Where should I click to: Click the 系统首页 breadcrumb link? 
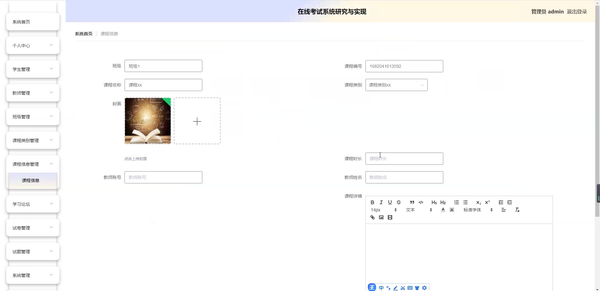[x=83, y=34]
